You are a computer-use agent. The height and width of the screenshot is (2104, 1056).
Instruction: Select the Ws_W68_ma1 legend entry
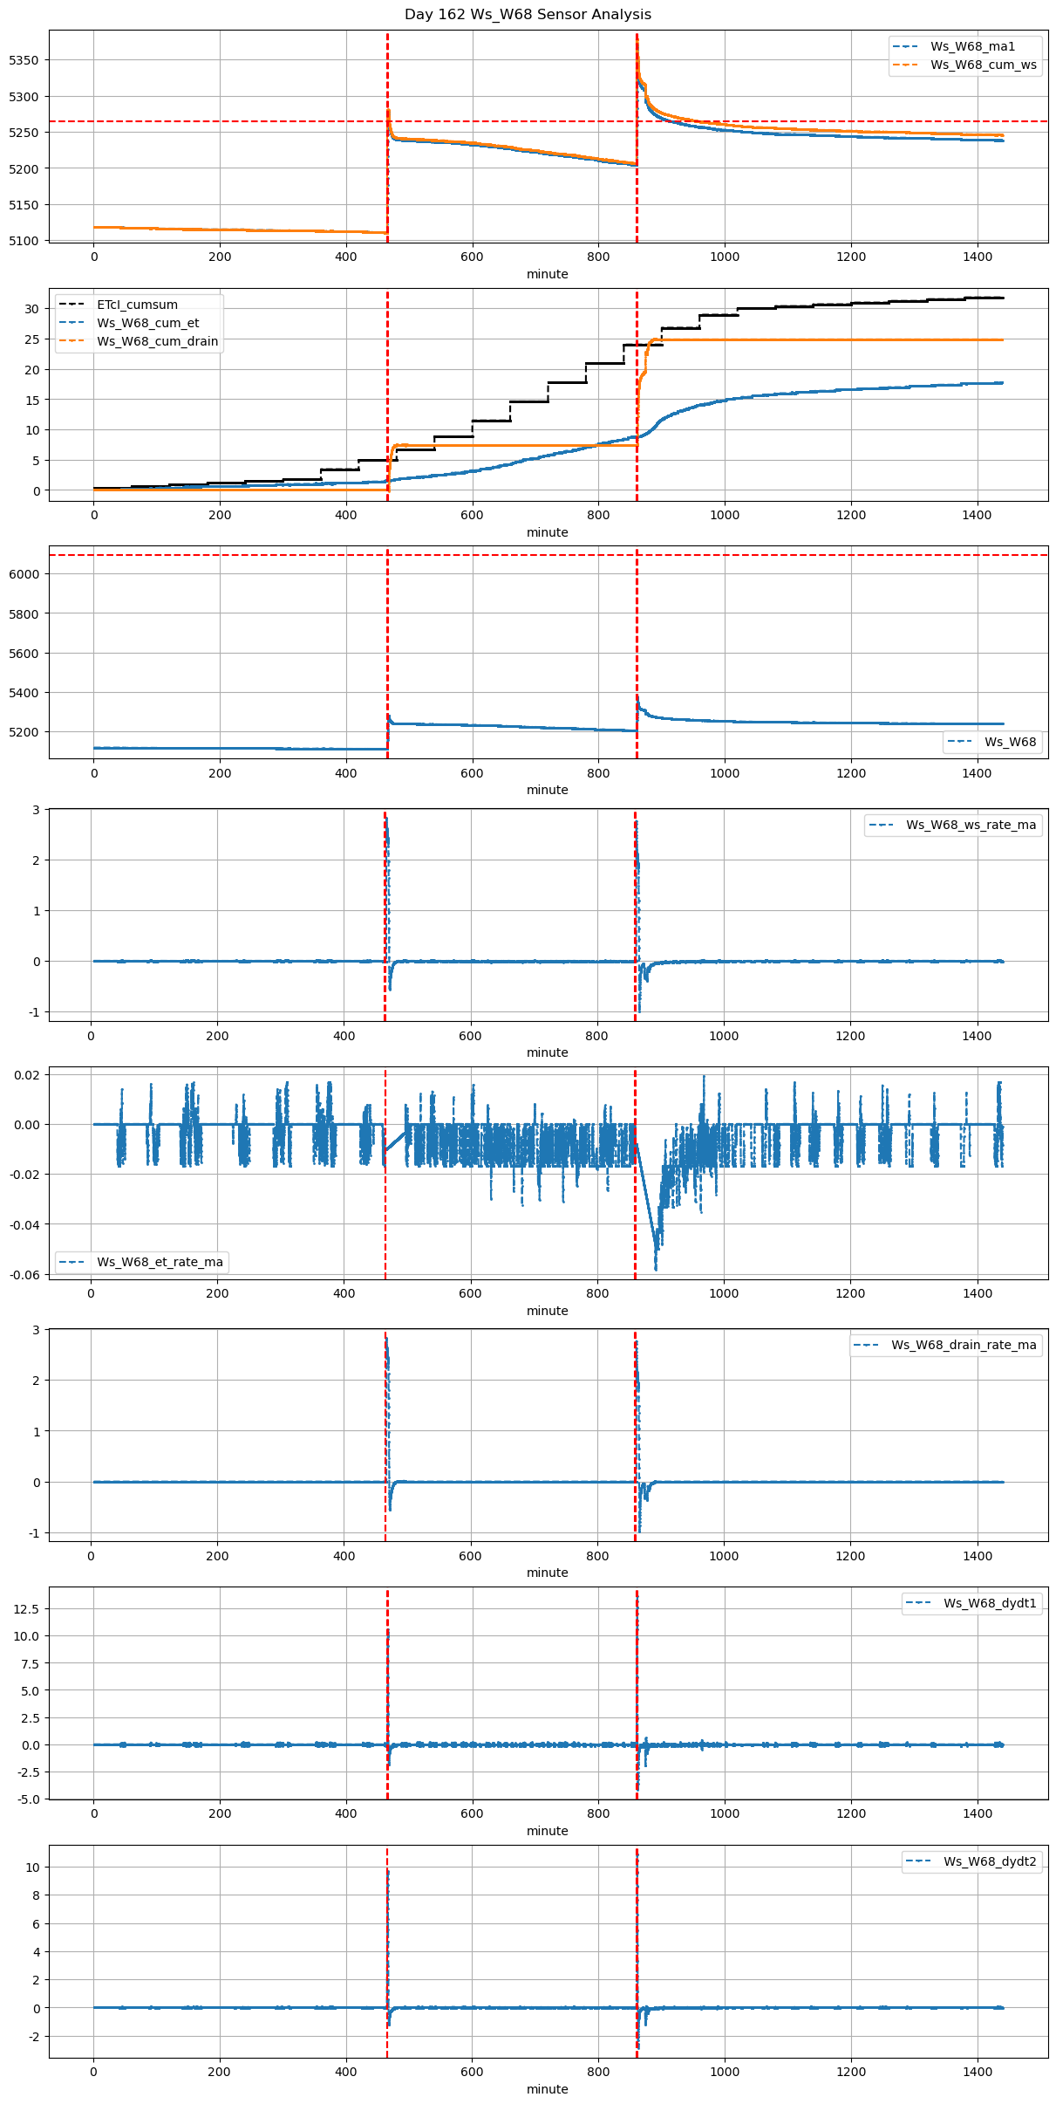point(972,46)
